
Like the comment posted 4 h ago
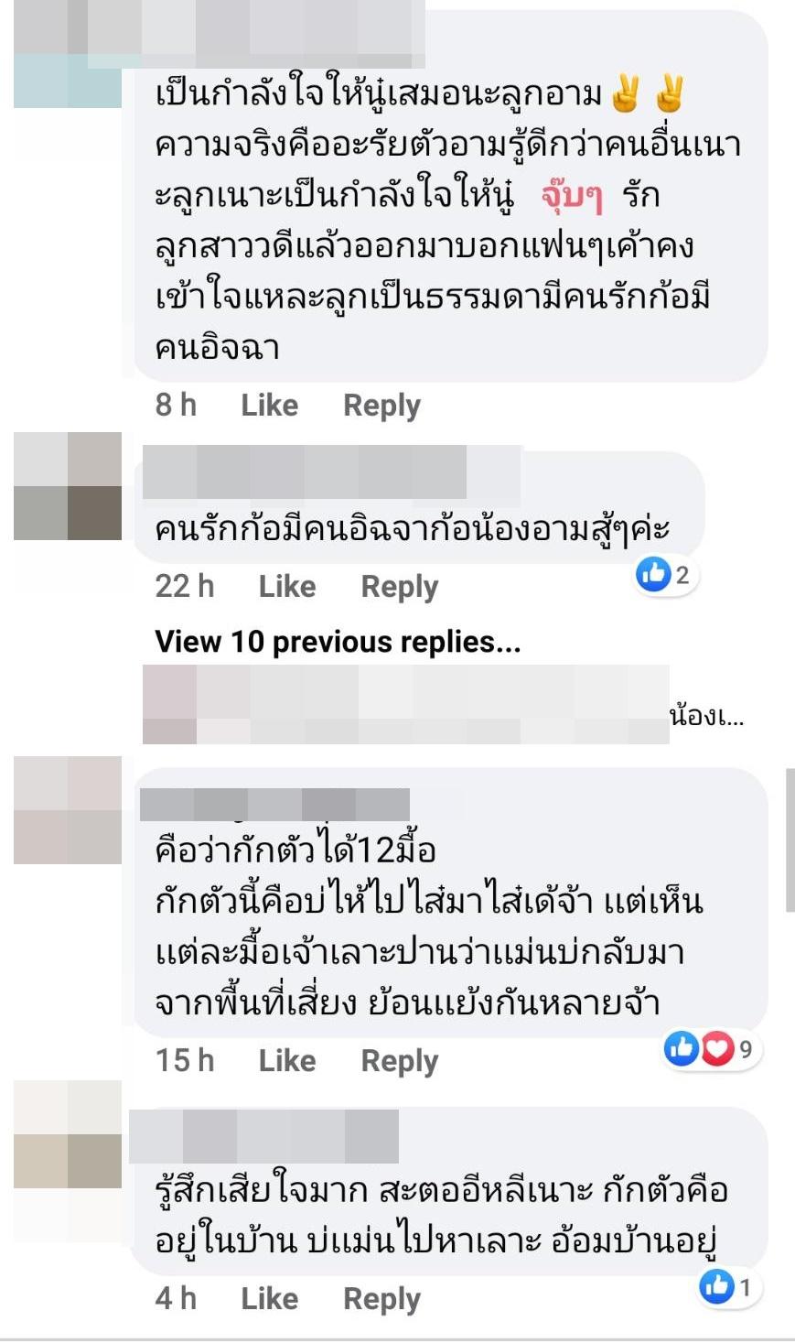269,1298
